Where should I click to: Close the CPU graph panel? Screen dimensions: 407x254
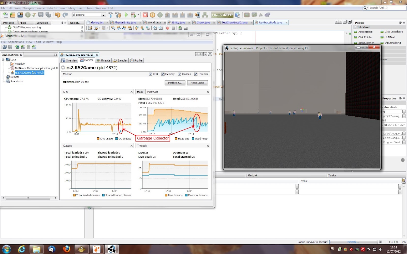(132, 92)
